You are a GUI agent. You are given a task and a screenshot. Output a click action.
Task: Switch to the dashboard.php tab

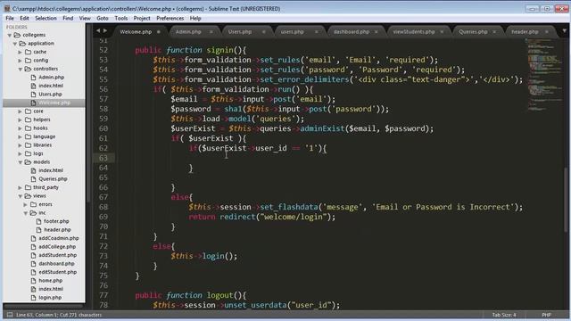click(351, 32)
